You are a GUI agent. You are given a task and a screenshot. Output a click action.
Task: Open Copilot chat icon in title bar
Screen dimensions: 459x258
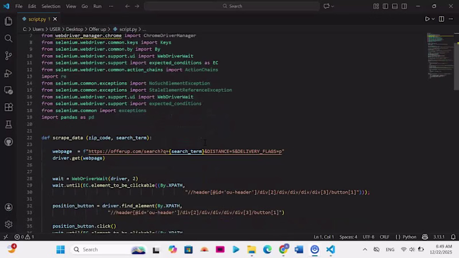(326, 6)
